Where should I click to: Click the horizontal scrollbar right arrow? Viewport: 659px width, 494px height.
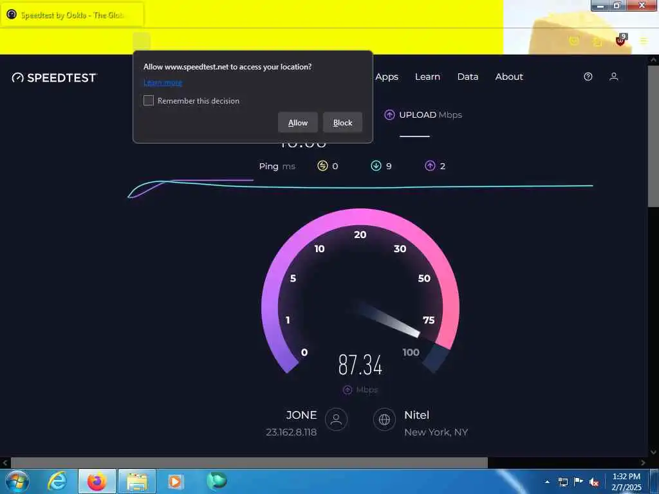coord(643,463)
